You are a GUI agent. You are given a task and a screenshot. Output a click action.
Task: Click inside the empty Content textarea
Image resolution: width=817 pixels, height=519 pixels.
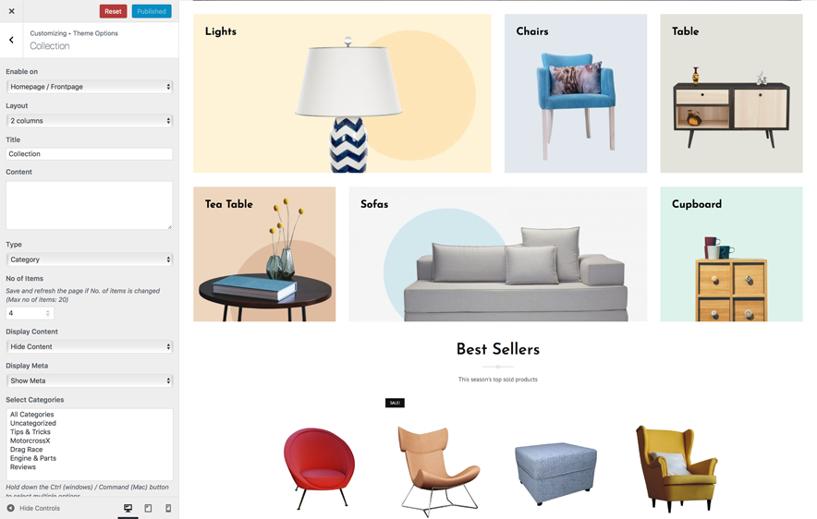[89, 205]
